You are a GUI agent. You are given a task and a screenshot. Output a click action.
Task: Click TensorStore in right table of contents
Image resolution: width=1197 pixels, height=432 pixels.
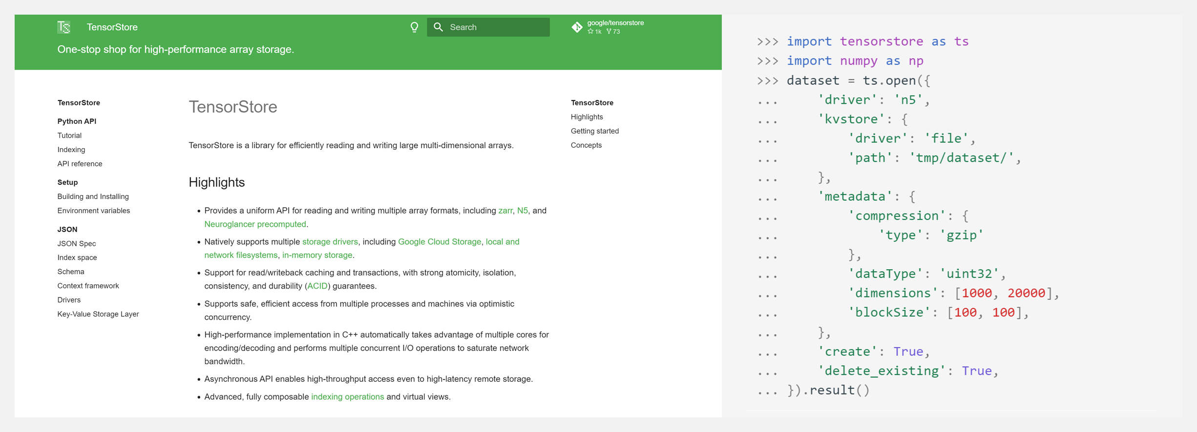click(x=592, y=103)
